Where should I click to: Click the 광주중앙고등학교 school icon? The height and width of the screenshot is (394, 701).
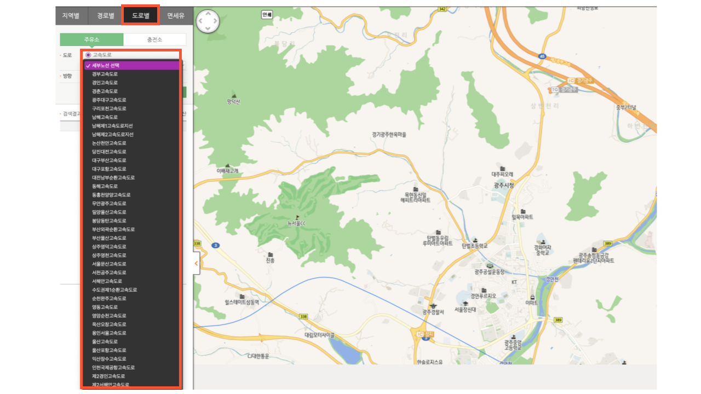tap(513, 337)
